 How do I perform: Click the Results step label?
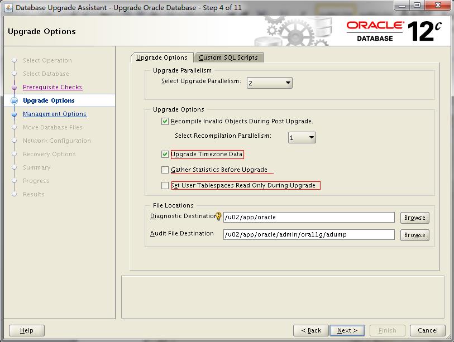point(34,194)
